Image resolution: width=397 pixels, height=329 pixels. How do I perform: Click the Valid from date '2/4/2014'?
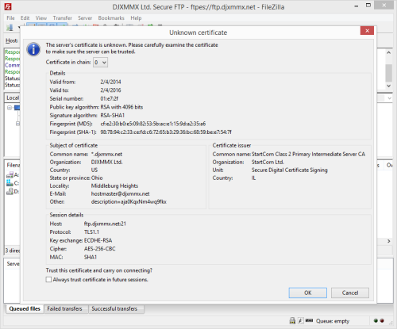pos(110,82)
